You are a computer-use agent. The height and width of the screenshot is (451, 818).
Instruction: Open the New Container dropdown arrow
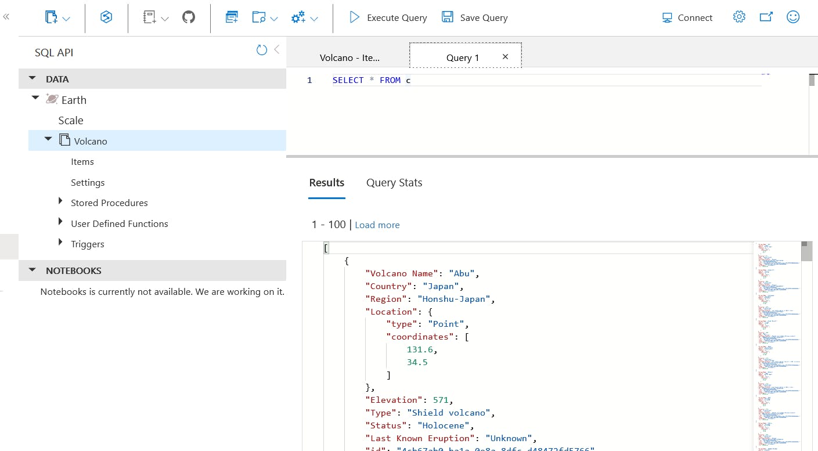coord(66,19)
